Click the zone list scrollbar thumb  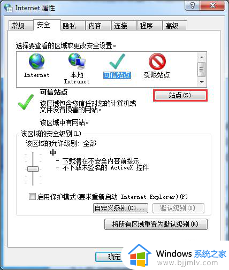pos(202,70)
